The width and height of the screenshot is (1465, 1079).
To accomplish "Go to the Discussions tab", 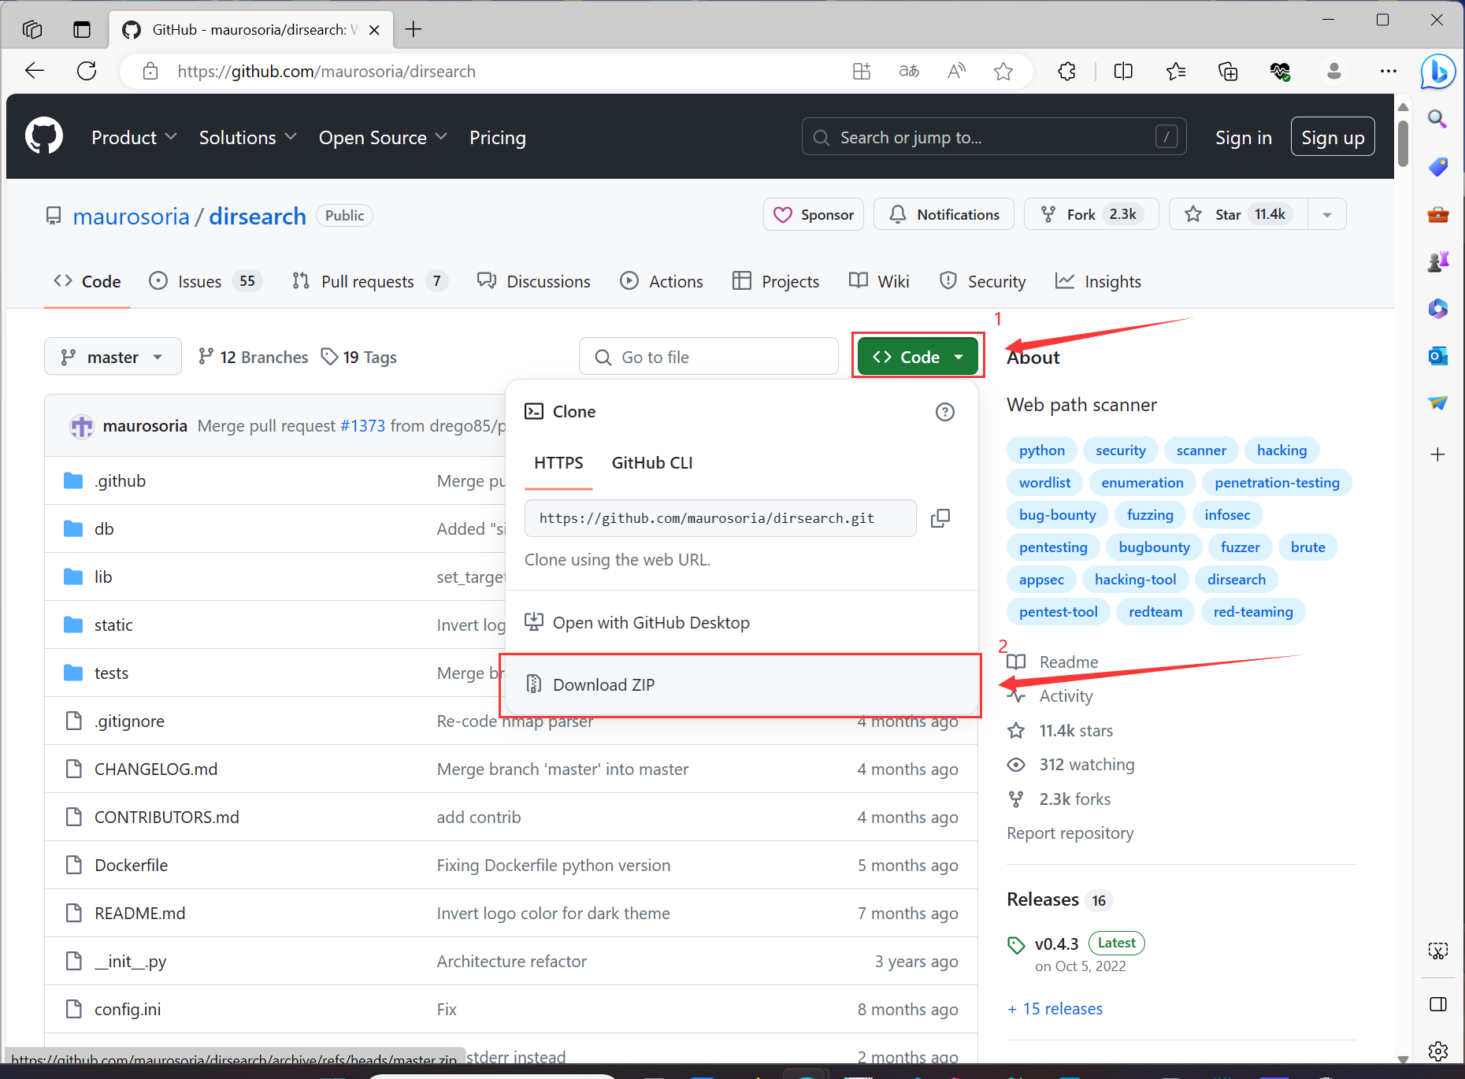I will coord(534,281).
